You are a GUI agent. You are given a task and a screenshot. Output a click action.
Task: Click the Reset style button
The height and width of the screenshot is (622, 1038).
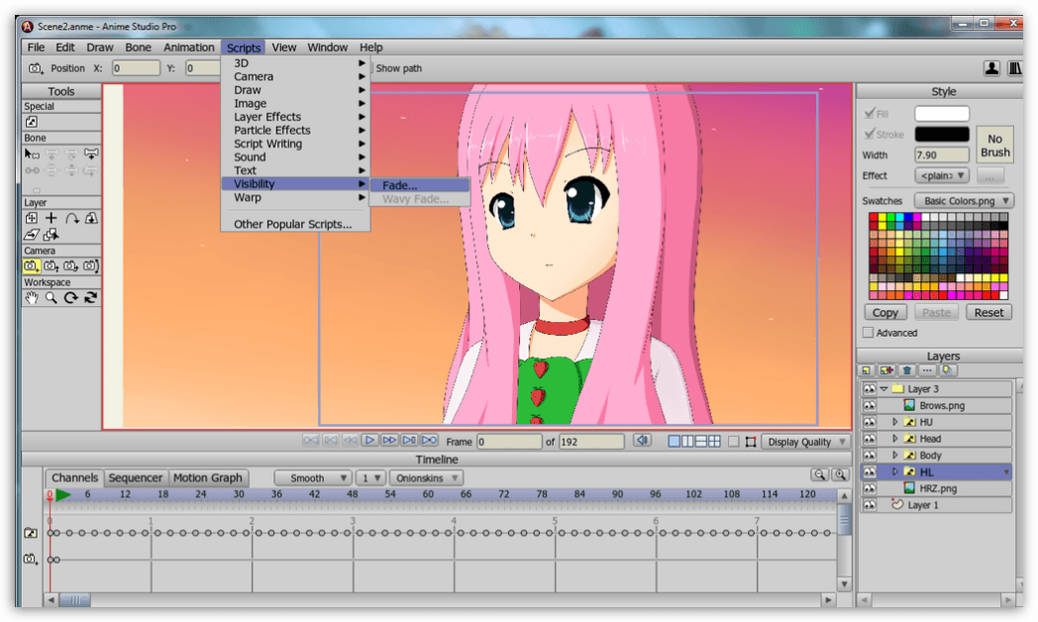pos(988,312)
